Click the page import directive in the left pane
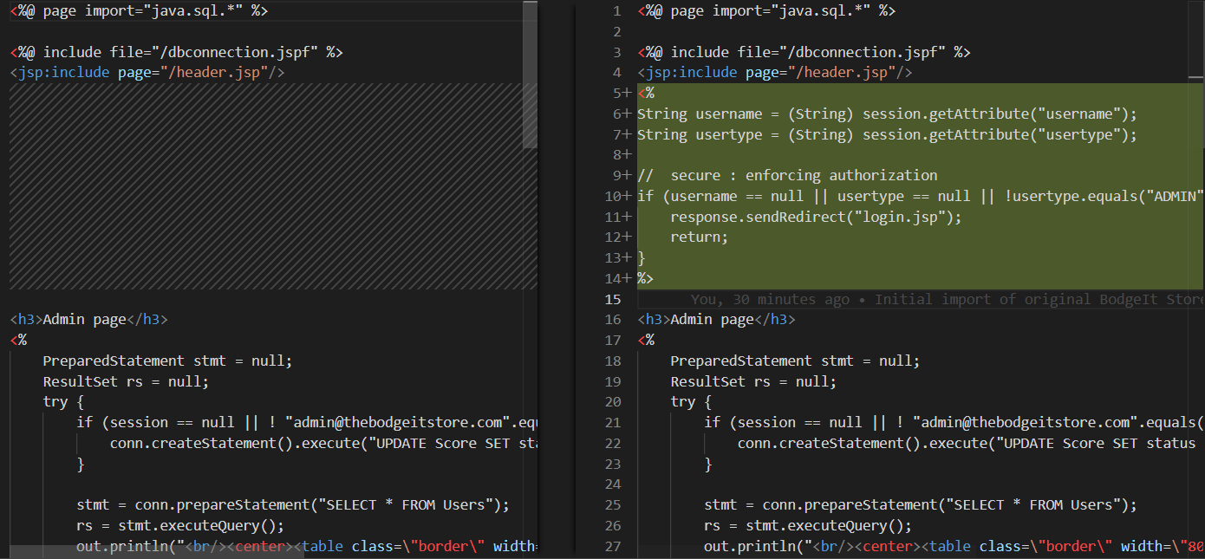The width and height of the screenshot is (1205, 559). point(139,11)
